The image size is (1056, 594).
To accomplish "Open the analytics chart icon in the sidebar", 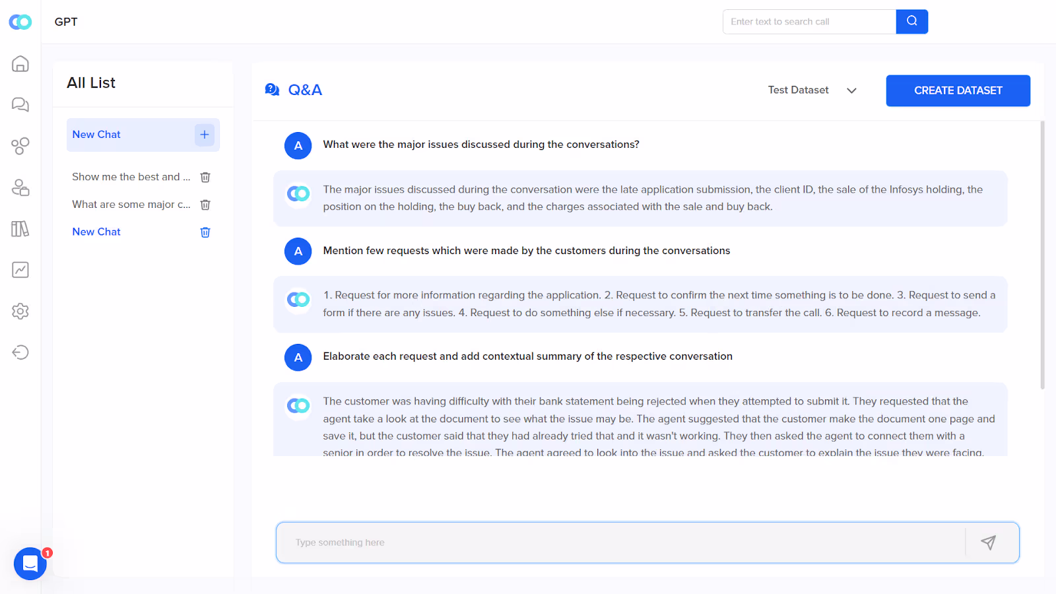I will pyautogui.click(x=20, y=270).
